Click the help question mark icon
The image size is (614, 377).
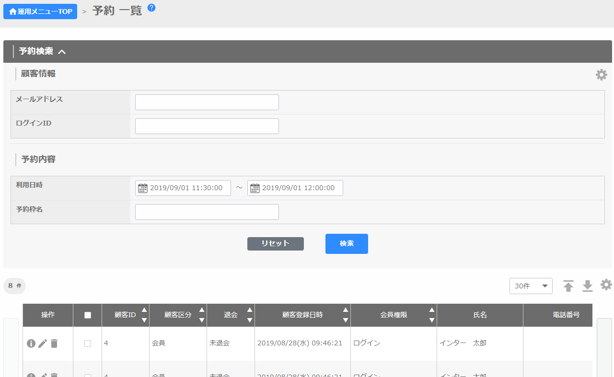[x=151, y=8]
